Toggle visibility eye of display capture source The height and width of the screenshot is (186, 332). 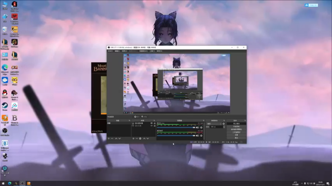click(151, 123)
